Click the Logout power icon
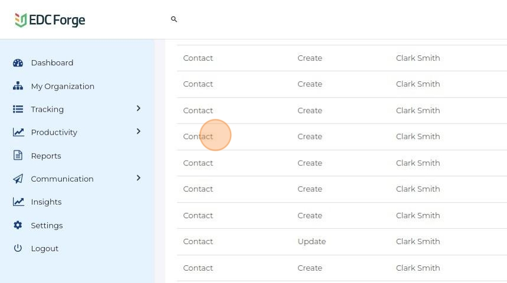 (x=18, y=248)
